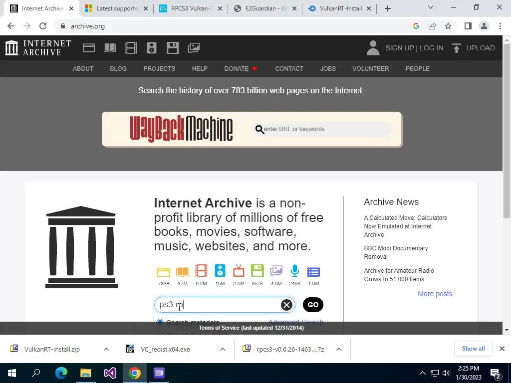The image size is (511, 383).
Task: Open the 783B web pages collection icon
Action: [164, 271]
